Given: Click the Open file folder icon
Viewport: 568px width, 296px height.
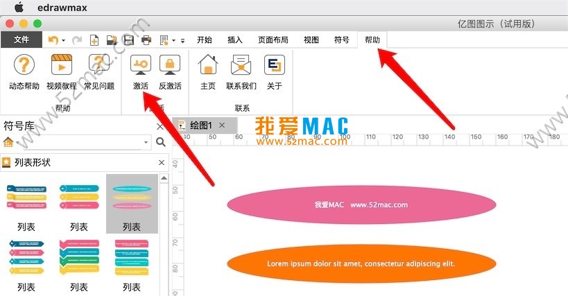Looking at the screenshot, I should (x=112, y=40).
